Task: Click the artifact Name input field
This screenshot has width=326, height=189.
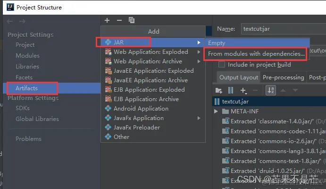Action: point(284,29)
